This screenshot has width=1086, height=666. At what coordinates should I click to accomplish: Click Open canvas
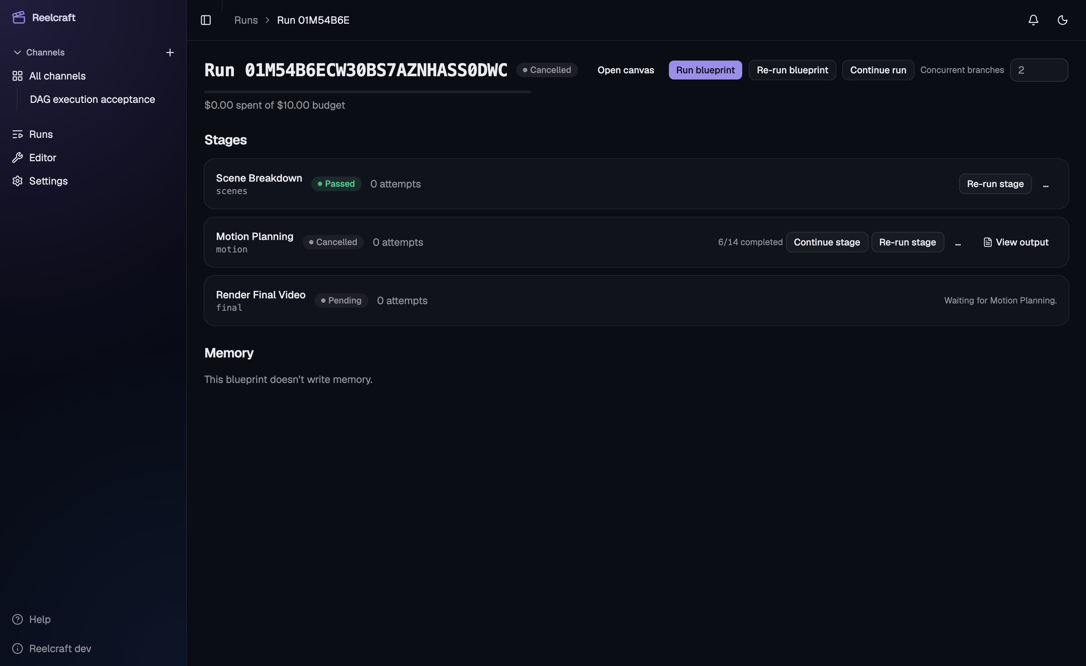tap(625, 70)
